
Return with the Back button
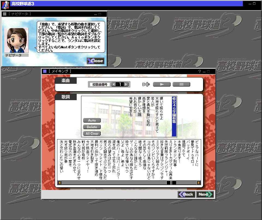pos(186,194)
